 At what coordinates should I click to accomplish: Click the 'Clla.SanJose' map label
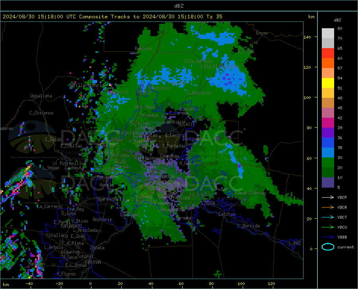coord(198,61)
